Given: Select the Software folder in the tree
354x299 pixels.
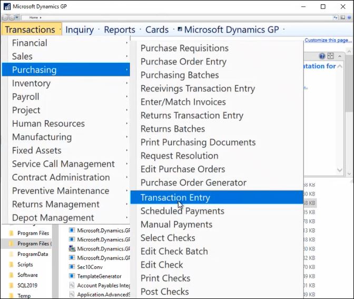Looking at the screenshot, I should (x=27, y=275).
